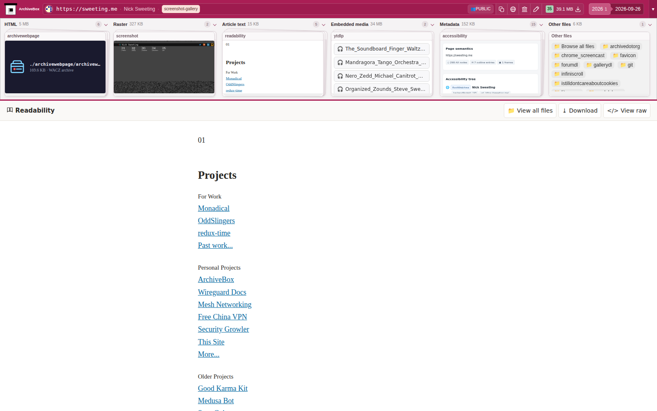Click the folder icon beside gallerydl

point(589,65)
